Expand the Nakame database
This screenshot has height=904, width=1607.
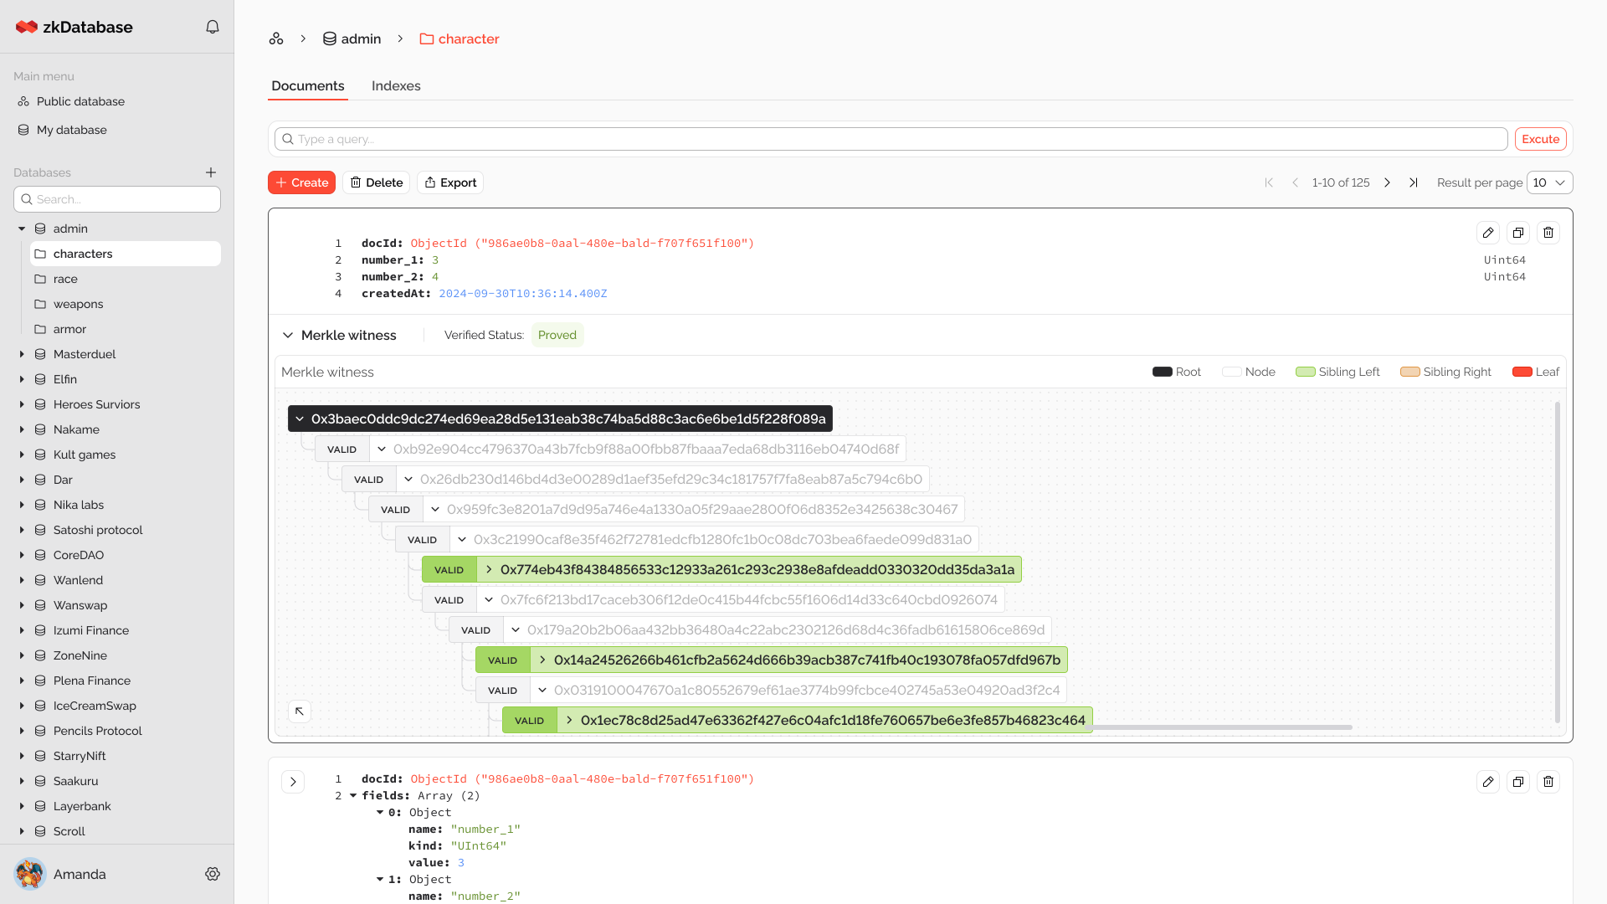[x=22, y=429]
